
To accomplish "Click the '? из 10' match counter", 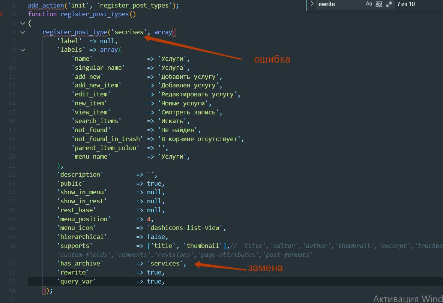I will pos(406,4).
